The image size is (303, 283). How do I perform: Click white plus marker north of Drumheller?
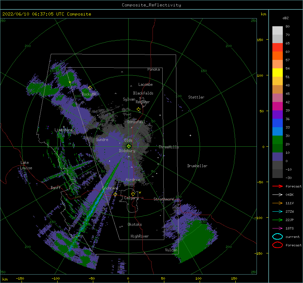(x=190, y=135)
